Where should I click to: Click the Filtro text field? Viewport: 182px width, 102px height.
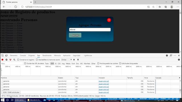12,63
